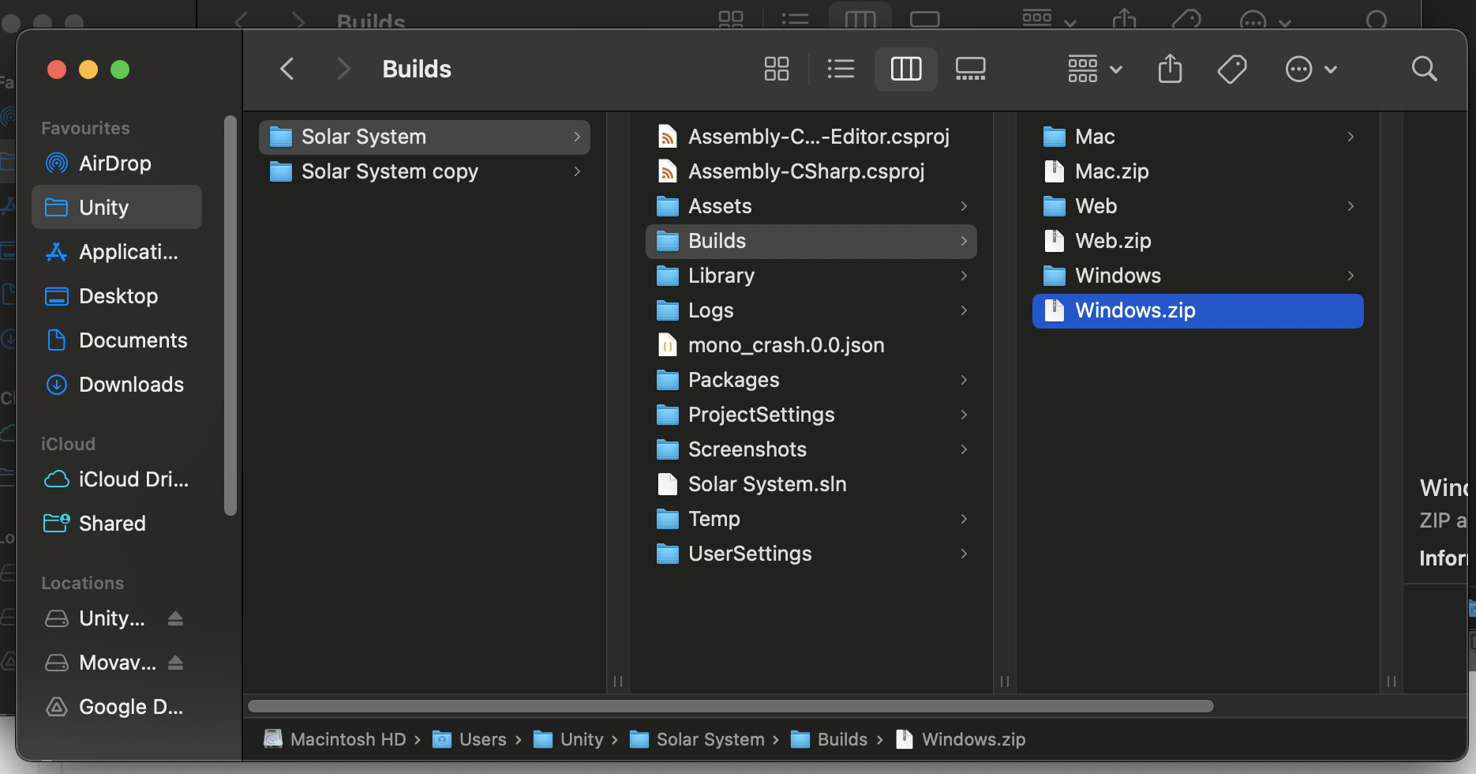Select mono_crash.0.0.json file
This screenshot has width=1476, height=774.
[x=811, y=345]
